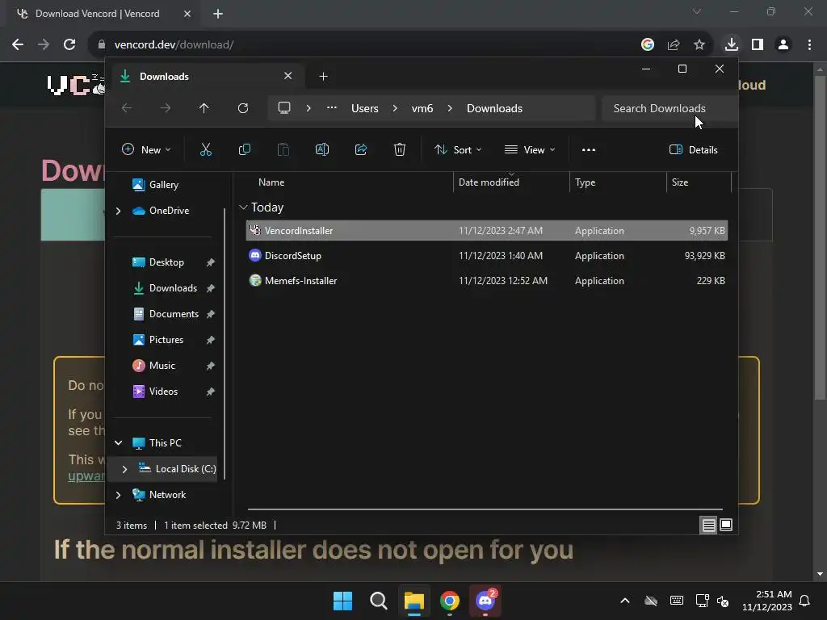
Task: Click the Google icon in address bar
Action: coord(648,44)
